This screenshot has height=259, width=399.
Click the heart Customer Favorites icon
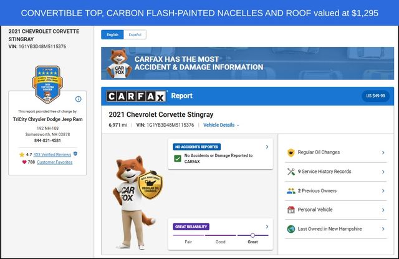pos(24,162)
